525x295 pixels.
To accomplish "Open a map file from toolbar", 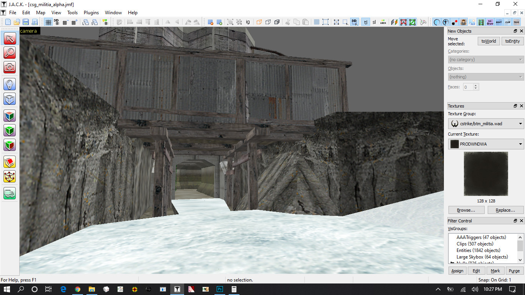I will tap(17, 22).
